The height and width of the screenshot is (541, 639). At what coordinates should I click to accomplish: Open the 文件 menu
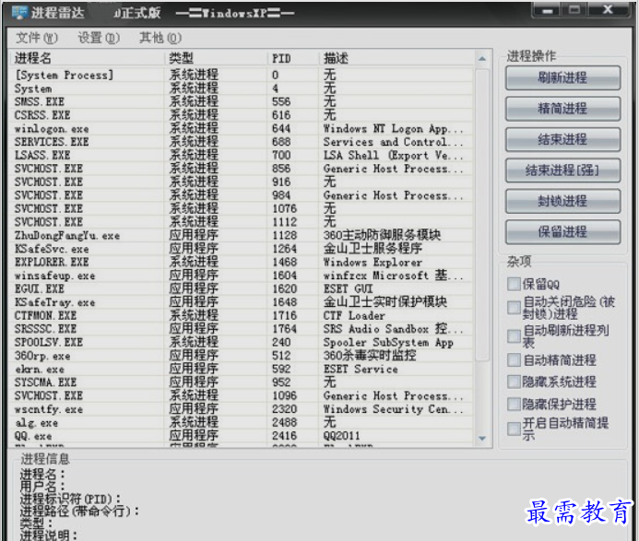[x=37, y=39]
